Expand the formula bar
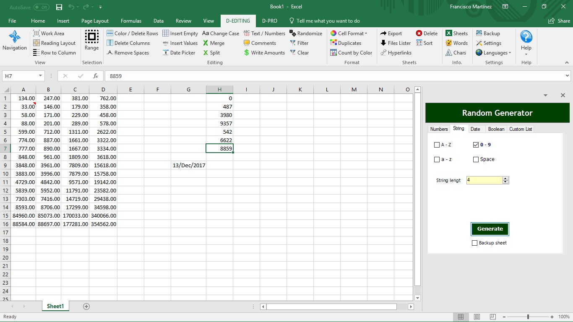 (568, 76)
